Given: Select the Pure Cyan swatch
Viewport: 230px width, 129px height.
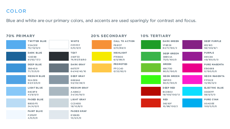Looking at the screenshot, I should [x=192, y=103].
